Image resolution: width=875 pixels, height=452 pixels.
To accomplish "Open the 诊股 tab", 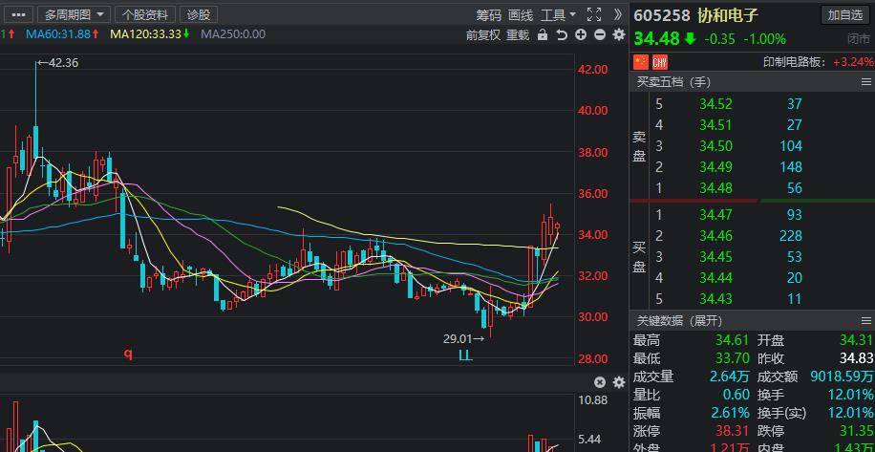I will pos(198,14).
